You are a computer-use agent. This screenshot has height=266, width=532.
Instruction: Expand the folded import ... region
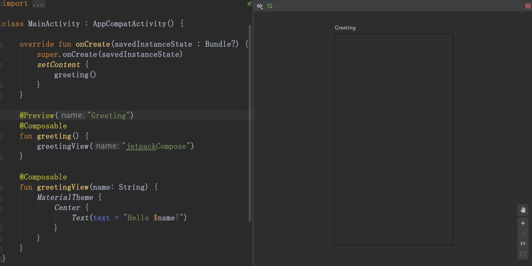click(38, 4)
